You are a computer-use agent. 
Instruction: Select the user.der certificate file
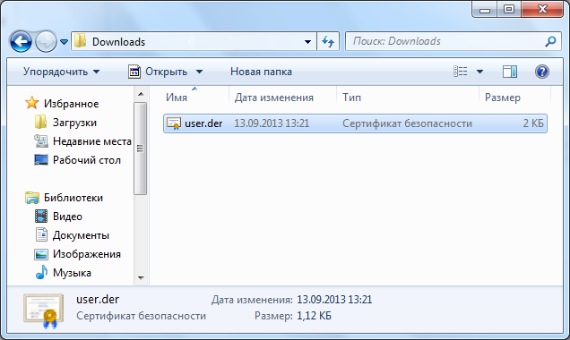click(355, 123)
